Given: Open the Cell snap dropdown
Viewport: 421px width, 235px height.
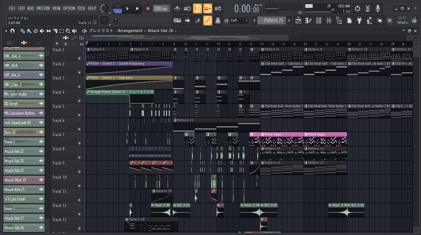Looking at the screenshot, I should click(239, 20).
